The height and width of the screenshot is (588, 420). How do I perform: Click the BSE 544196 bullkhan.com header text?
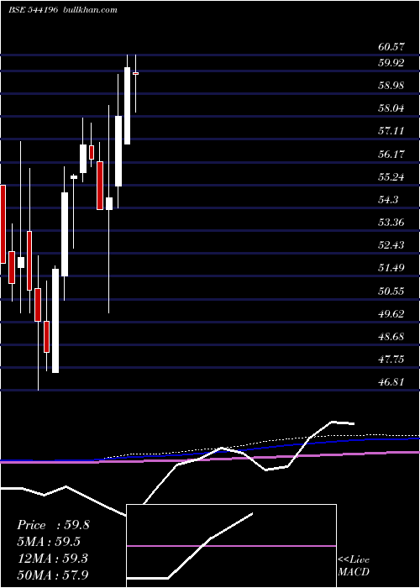(x=63, y=10)
